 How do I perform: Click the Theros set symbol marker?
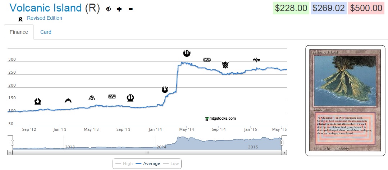click(130, 98)
